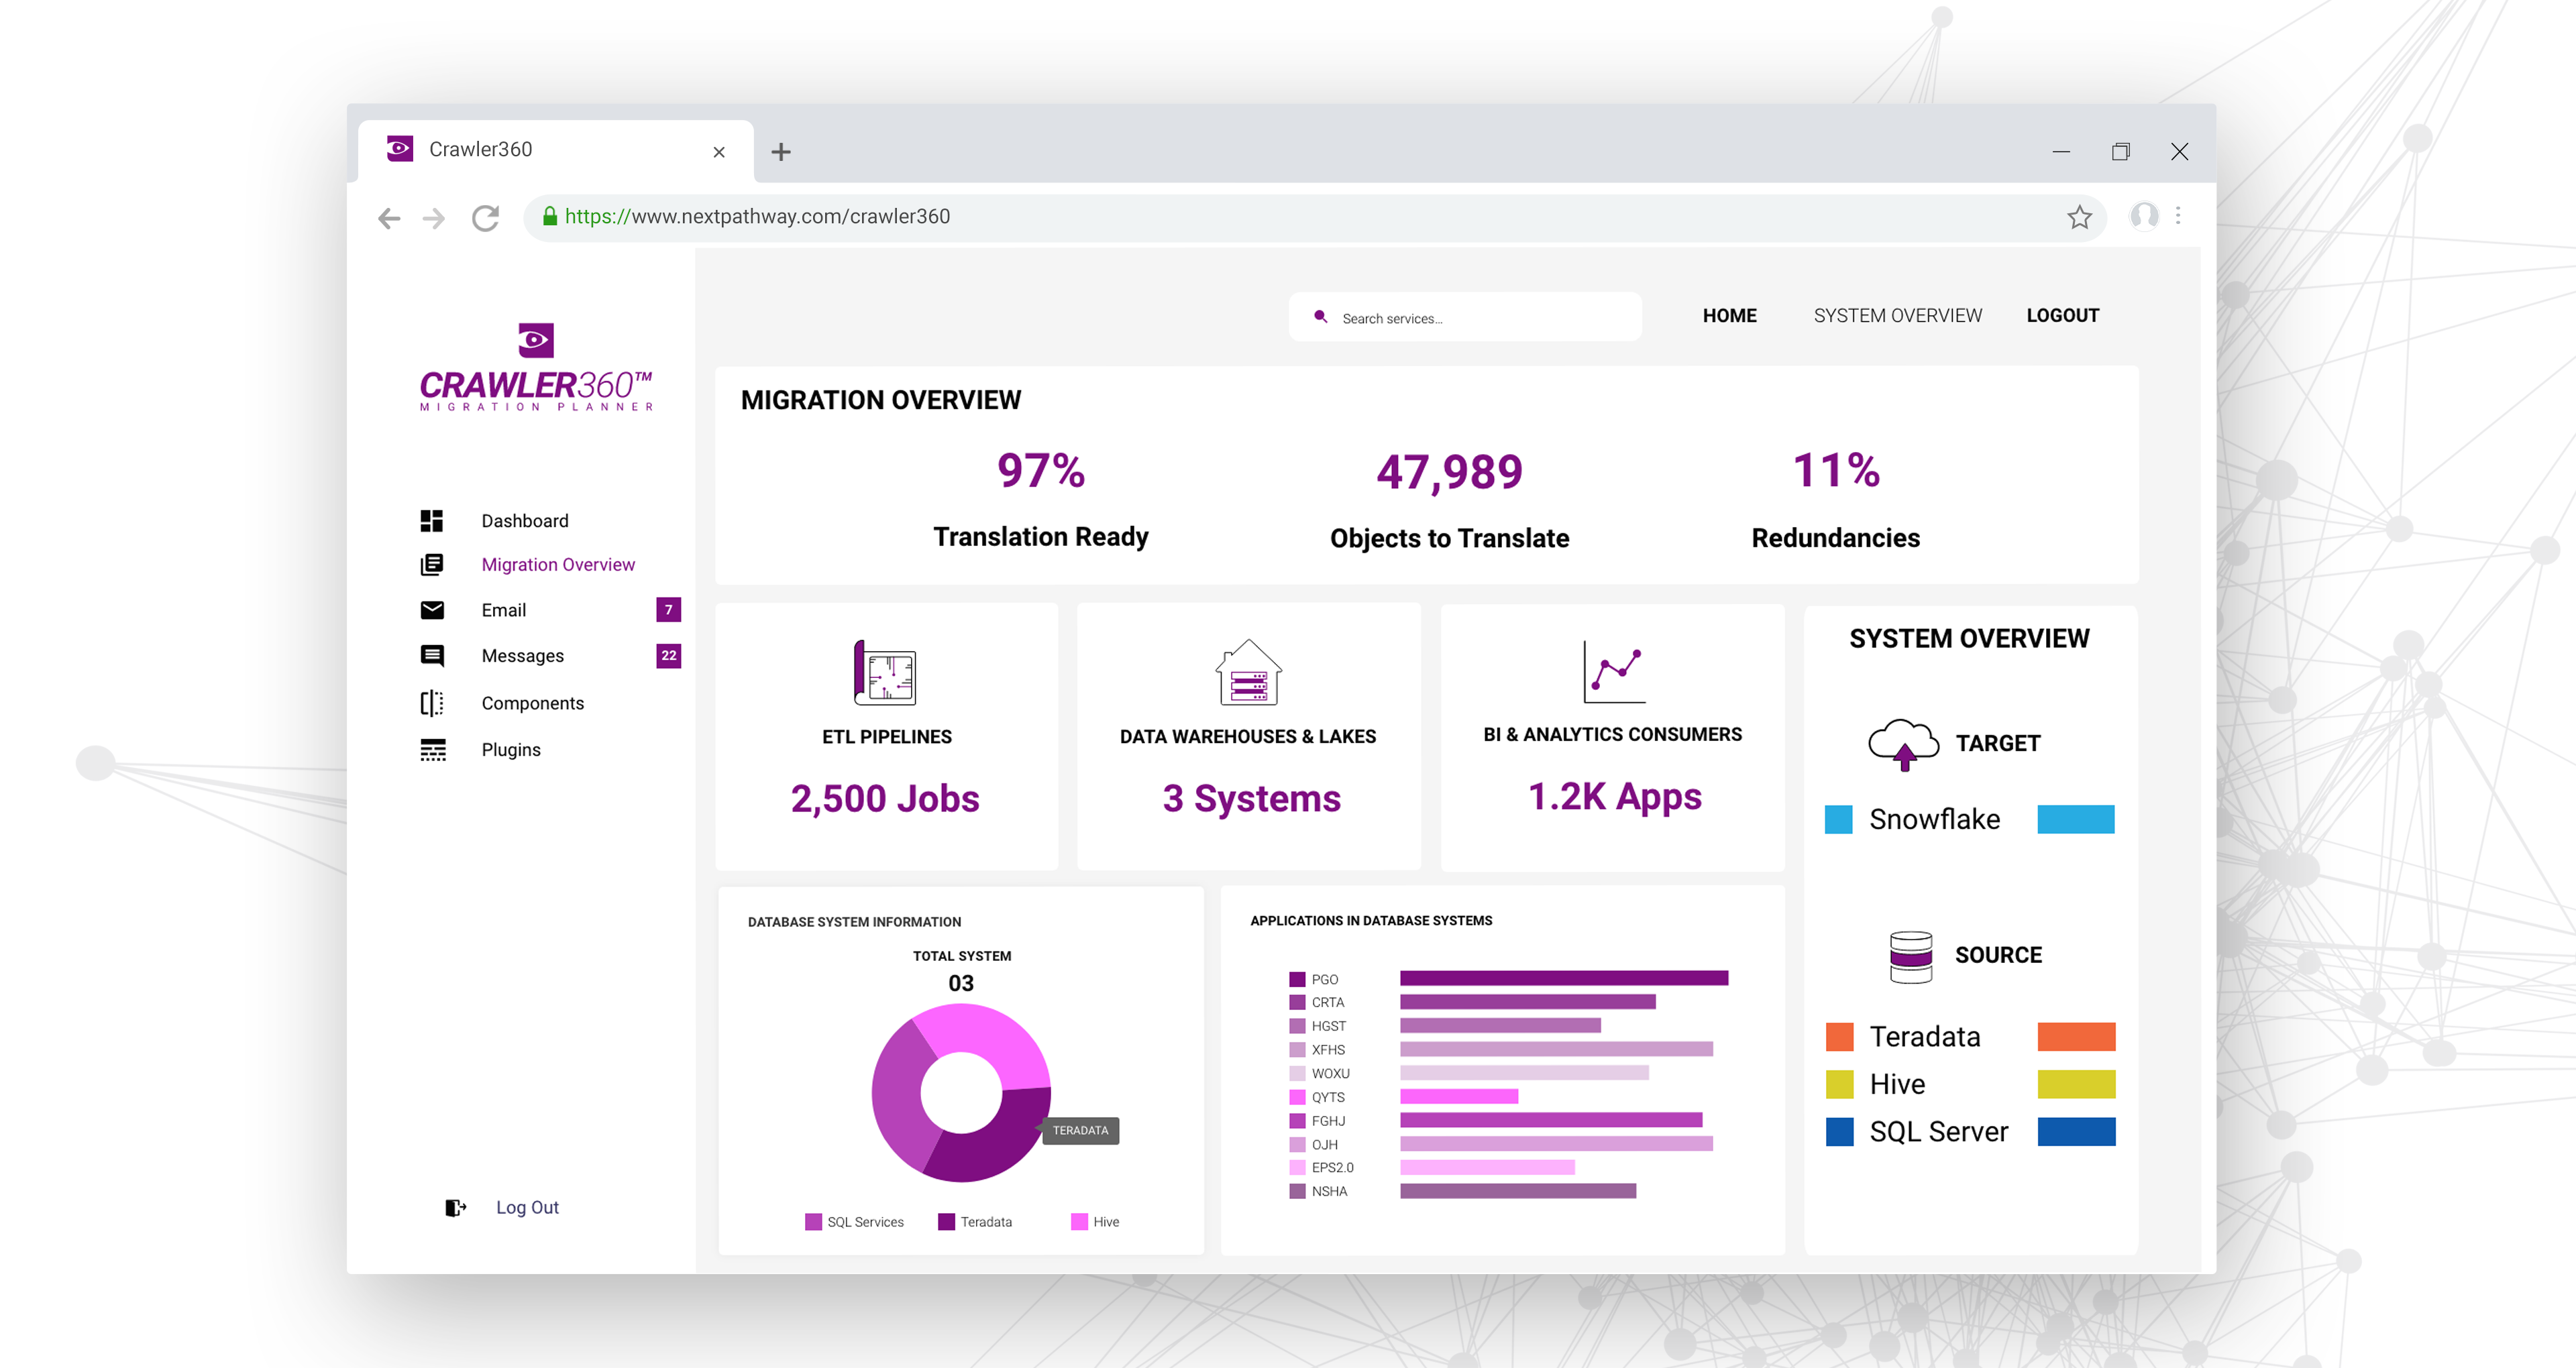Image resolution: width=2576 pixels, height=1368 pixels.
Task: Open Plugins in the sidebar
Action: pos(510,750)
